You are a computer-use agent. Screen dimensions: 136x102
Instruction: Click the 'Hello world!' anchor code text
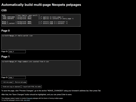pos(17,36)
